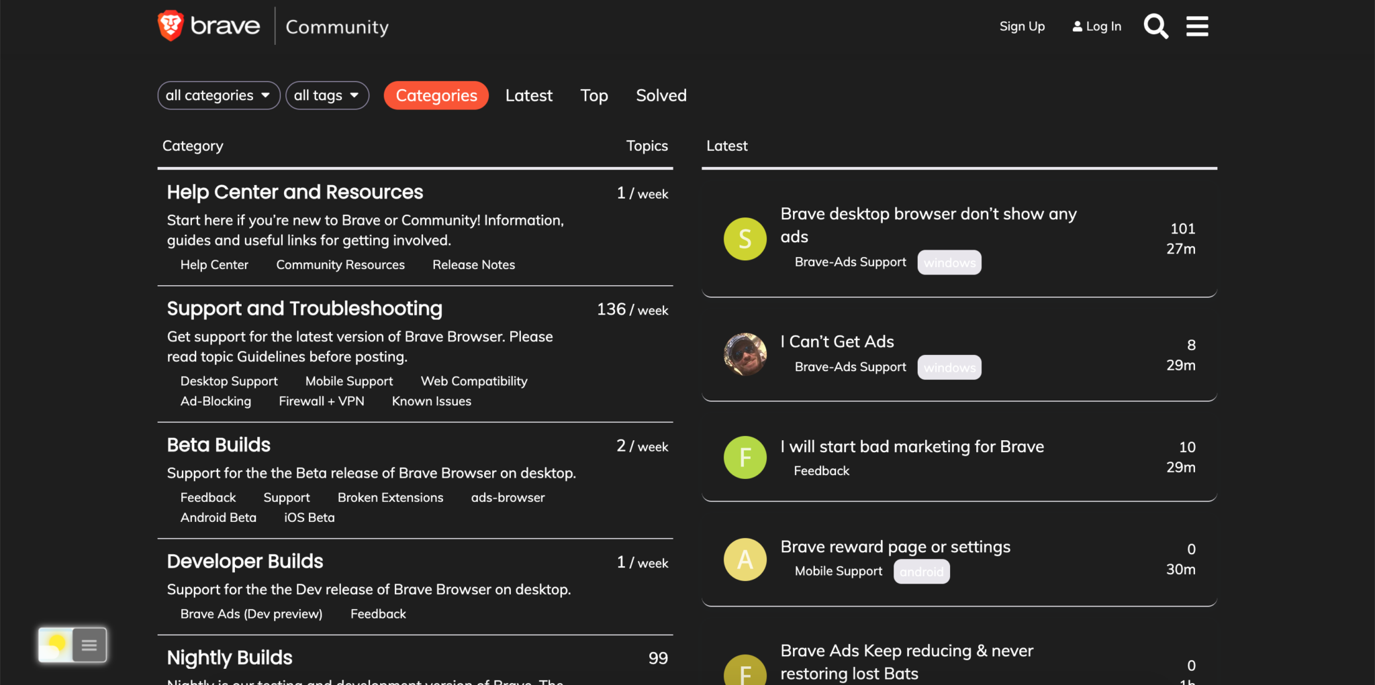Select the Solved tab
Screen dimensions: 1375x685
pos(661,95)
